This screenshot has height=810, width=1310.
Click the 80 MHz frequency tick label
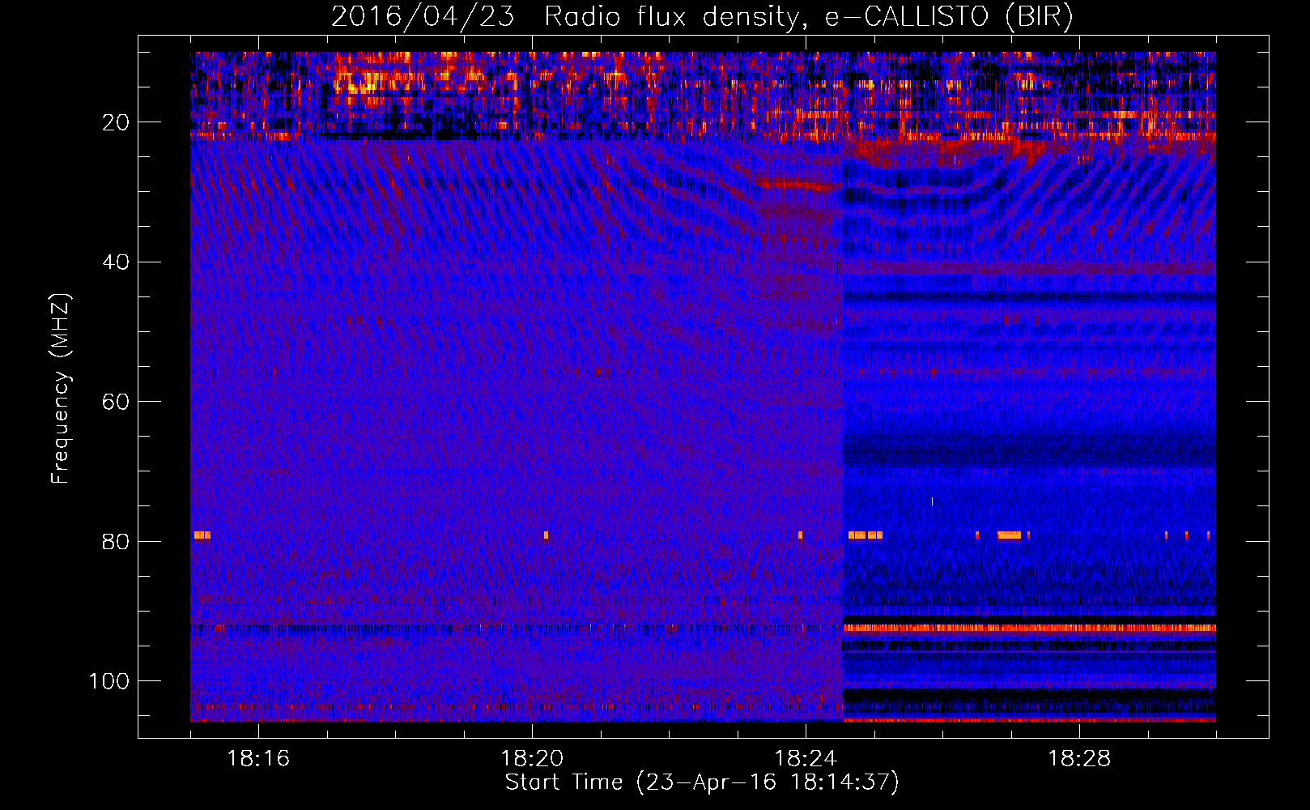click(x=116, y=541)
